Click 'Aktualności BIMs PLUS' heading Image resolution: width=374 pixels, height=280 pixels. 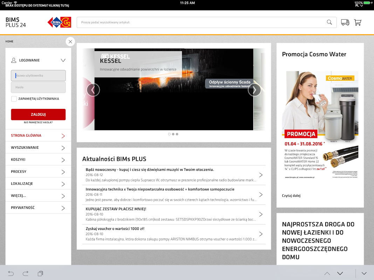pos(114,159)
